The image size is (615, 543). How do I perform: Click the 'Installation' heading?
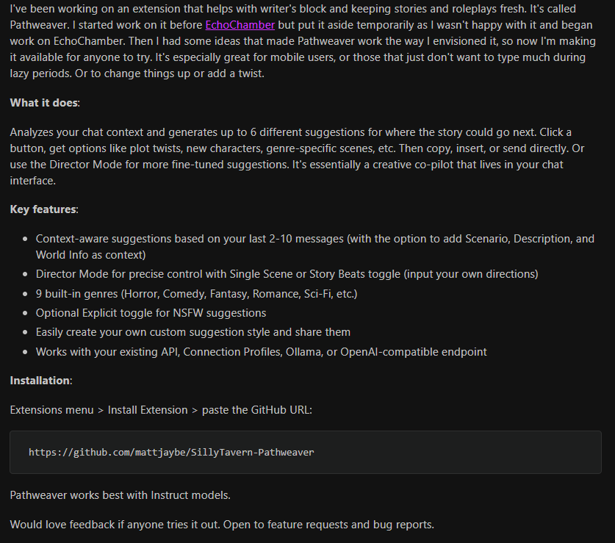pyautogui.click(x=40, y=380)
